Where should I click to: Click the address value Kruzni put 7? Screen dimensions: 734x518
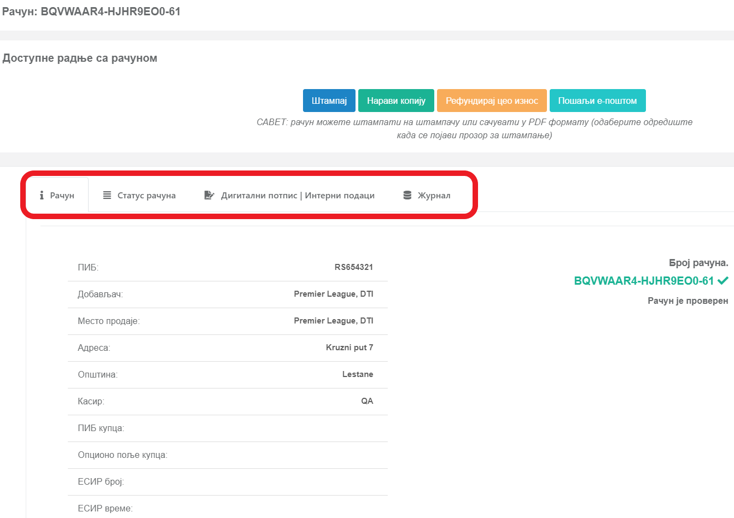tap(349, 348)
